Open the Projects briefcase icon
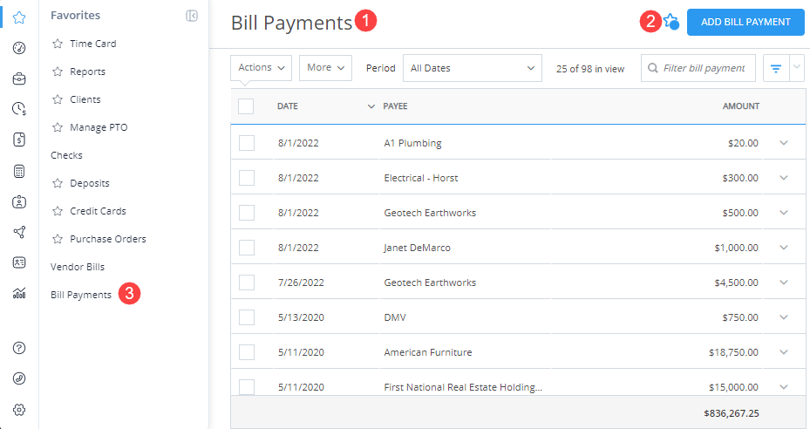810x429 pixels. pyautogui.click(x=19, y=78)
